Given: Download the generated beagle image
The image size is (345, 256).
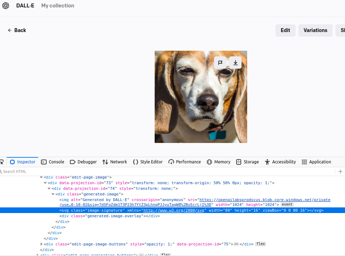Looking at the screenshot, I should click(x=236, y=63).
